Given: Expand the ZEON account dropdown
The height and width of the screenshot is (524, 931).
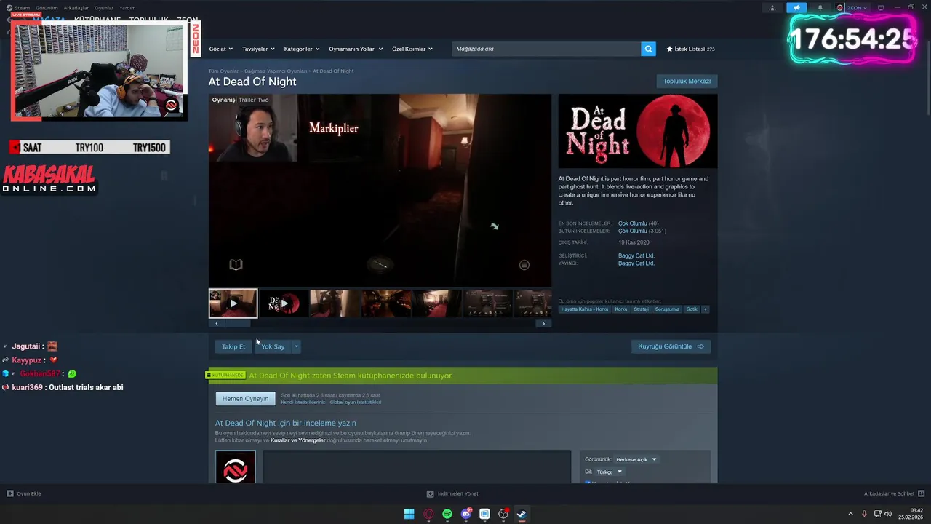Looking at the screenshot, I should pos(856,8).
